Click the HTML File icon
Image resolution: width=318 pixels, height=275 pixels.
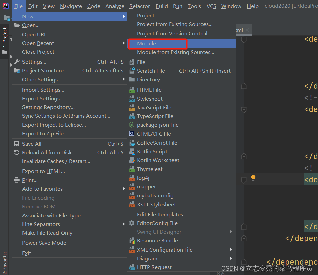tap(132, 90)
